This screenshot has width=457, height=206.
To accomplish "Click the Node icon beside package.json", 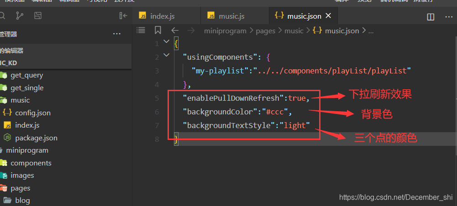I will point(7,138).
